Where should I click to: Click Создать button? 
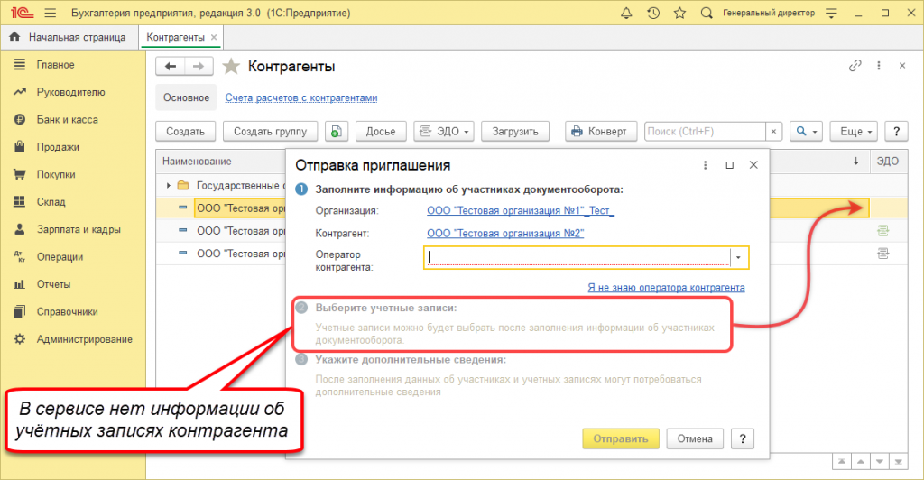pyautogui.click(x=185, y=132)
